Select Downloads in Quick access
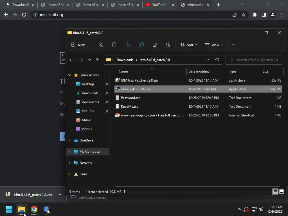Screen dimensions: 288x216 pyautogui.click(x=90, y=93)
